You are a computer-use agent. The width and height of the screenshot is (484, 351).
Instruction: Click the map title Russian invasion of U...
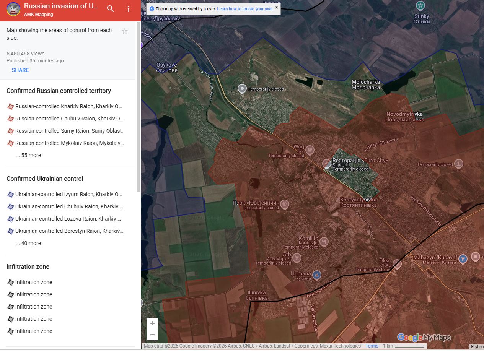point(61,6)
